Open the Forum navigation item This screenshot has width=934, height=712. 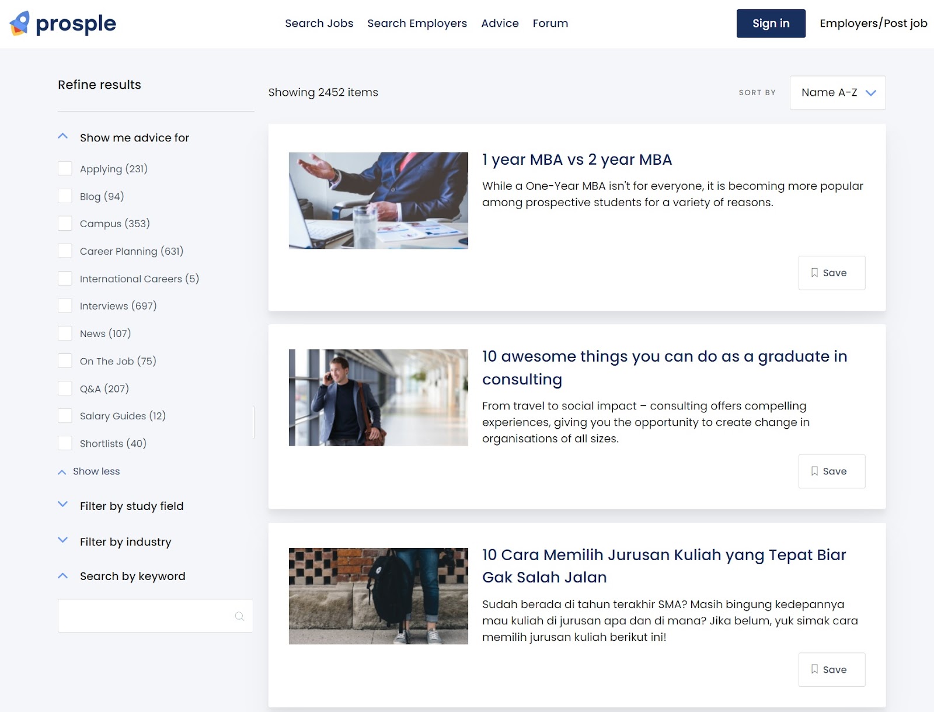click(x=550, y=23)
